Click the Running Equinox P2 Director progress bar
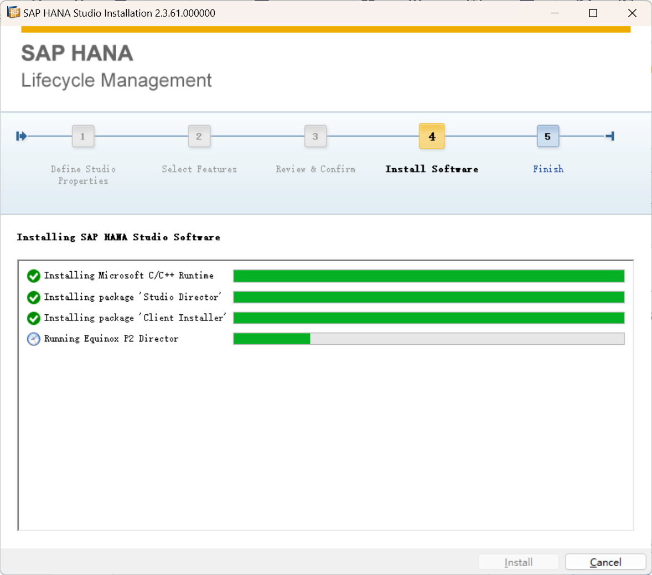This screenshot has height=575, width=652. (429, 339)
